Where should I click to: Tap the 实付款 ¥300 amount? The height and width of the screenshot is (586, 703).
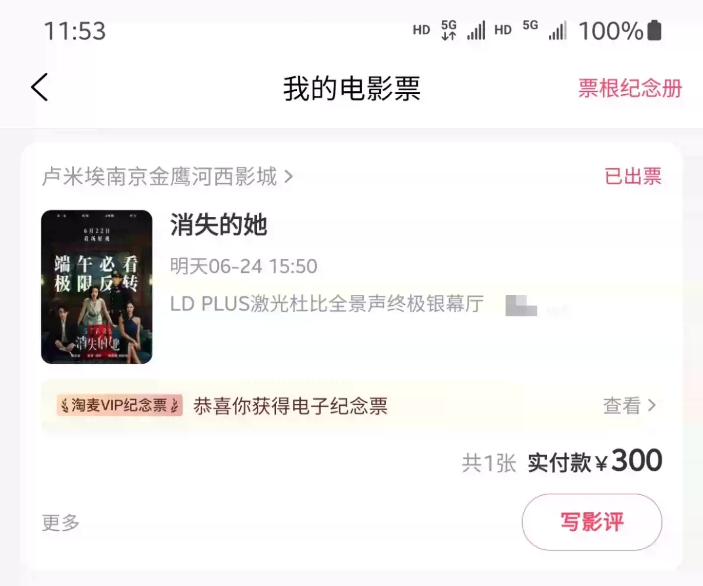click(595, 461)
